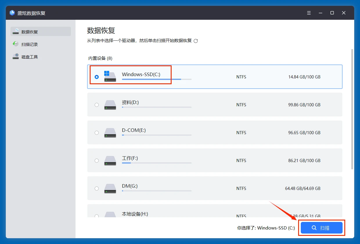Click the app logo in the title bar

coord(12,13)
